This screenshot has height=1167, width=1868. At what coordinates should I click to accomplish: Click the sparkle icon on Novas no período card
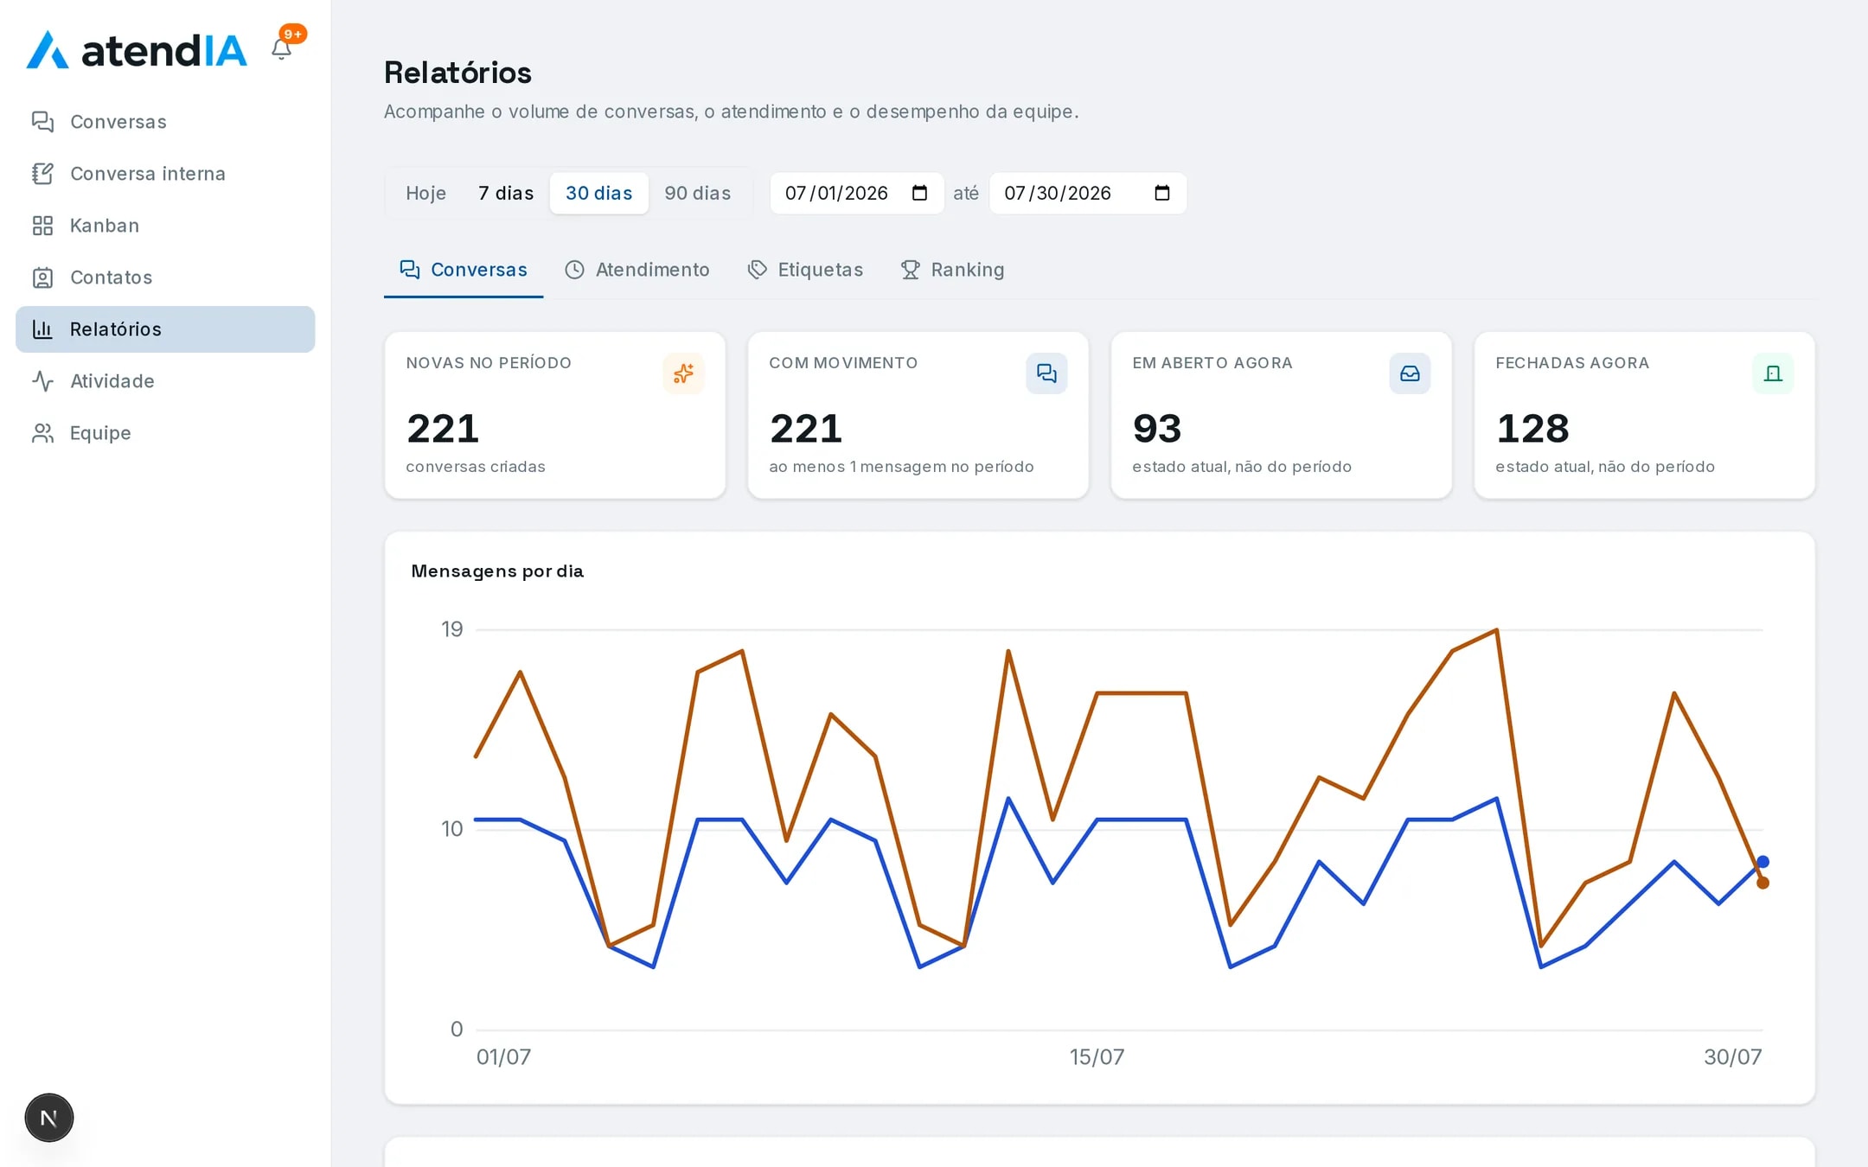683,373
